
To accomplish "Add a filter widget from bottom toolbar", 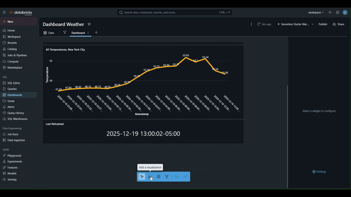I will pos(167,177).
